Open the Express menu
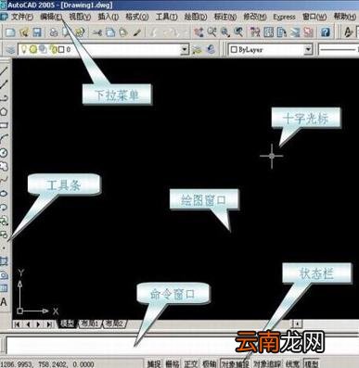Viewport: 359px width, 368px height. point(284,17)
